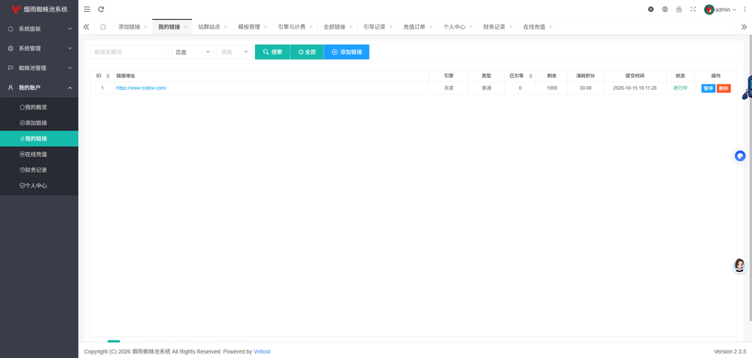Focus the 链接关键词 search field
This screenshot has height=358, width=752.
click(x=129, y=52)
